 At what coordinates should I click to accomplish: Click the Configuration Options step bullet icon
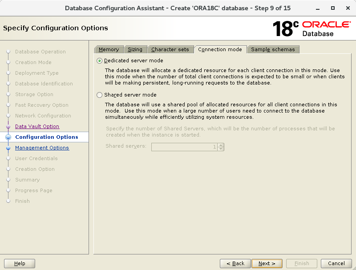tap(8, 137)
